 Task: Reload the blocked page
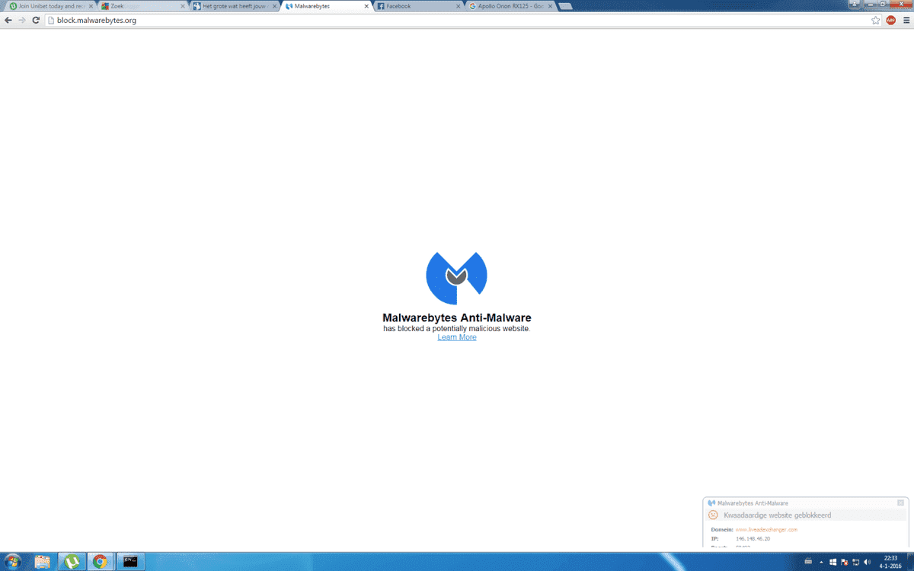pyautogui.click(x=36, y=21)
